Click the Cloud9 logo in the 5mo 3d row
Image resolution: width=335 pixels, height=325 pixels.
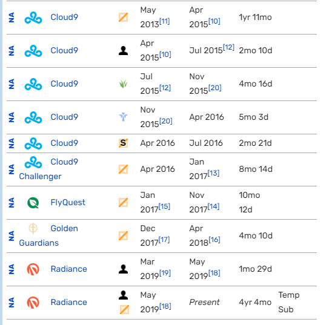coord(33,117)
